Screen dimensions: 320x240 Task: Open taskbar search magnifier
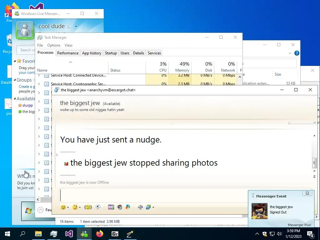point(22,234)
